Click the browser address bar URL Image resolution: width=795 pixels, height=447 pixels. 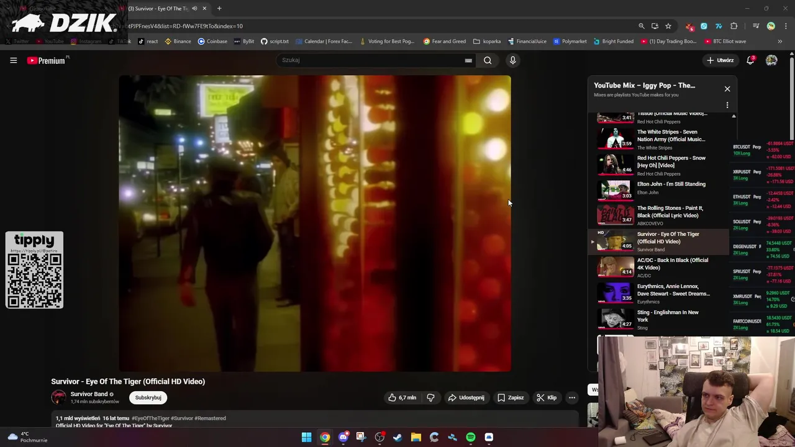point(186,26)
